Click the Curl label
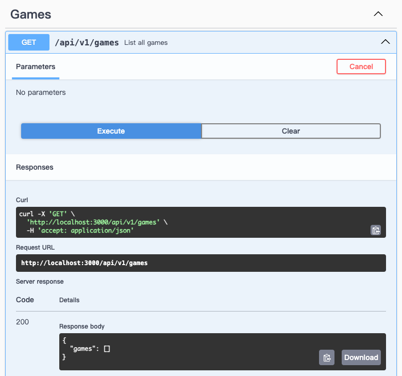 tap(22, 200)
